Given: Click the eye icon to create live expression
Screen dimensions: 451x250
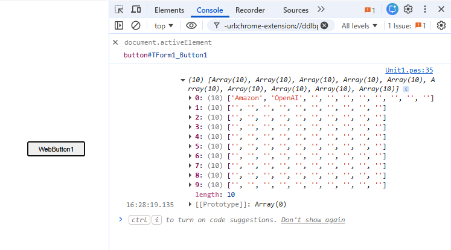Looking at the screenshot, I should [191, 25].
